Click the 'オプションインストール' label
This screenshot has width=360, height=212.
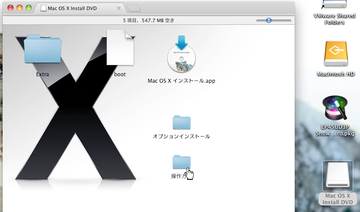click(x=182, y=136)
